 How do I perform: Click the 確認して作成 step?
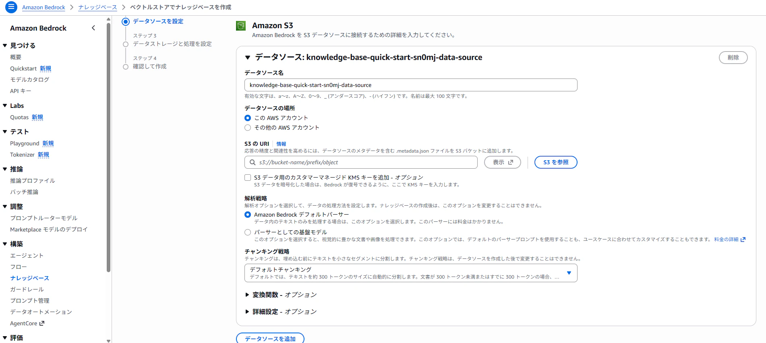click(x=150, y=66)
